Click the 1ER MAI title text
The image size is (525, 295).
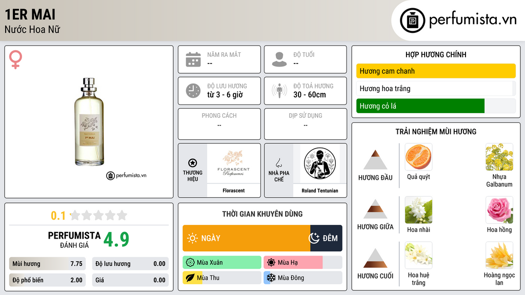(30, 14)
